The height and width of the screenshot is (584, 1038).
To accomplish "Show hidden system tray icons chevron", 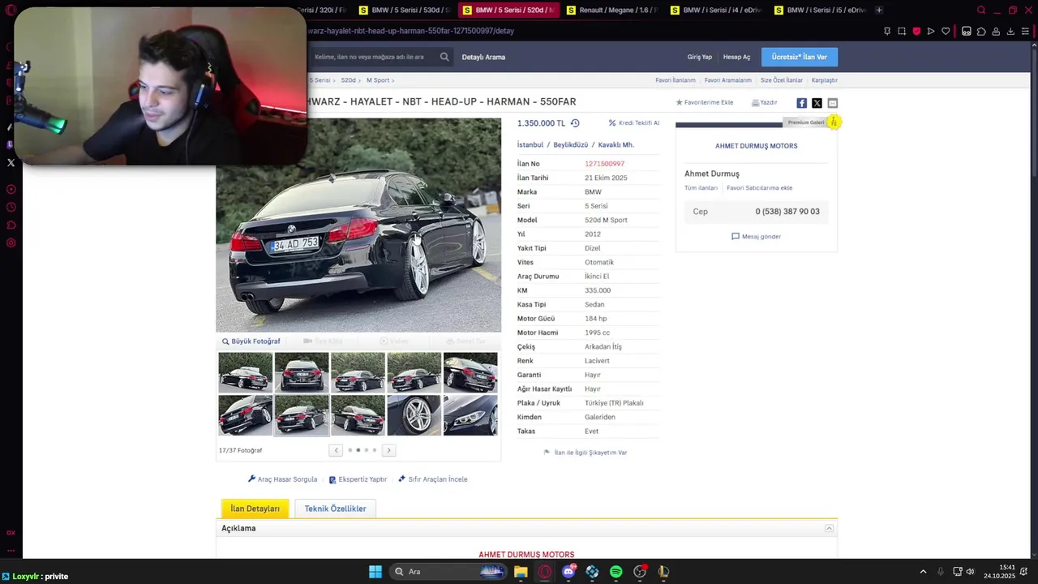I will (923, 572).
